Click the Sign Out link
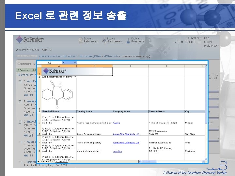 point(47,50)
